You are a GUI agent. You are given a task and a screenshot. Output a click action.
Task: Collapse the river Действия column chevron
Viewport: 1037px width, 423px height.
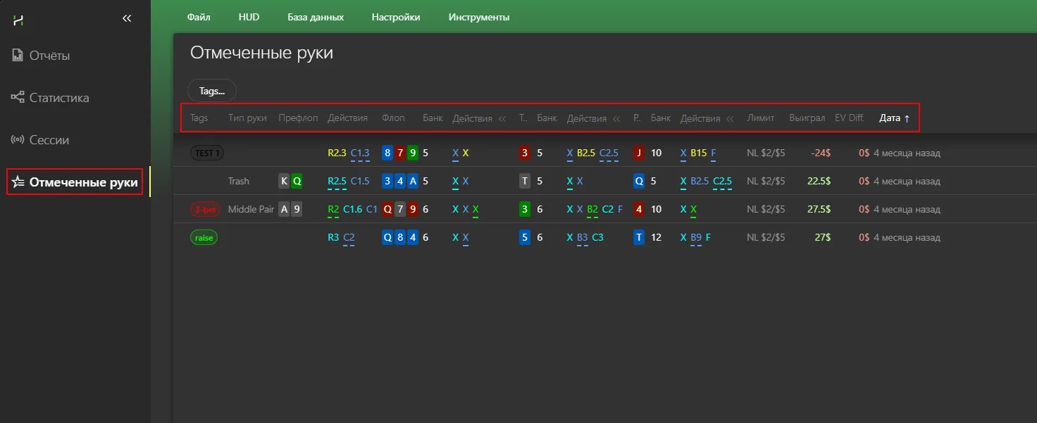coord(730,119)
